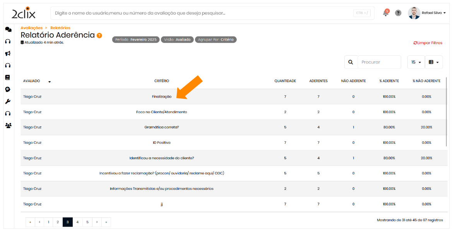The height and width of the screenshot is (234, 453).
Task: Open the book icon in sidebar
Action: coord(8,77)
